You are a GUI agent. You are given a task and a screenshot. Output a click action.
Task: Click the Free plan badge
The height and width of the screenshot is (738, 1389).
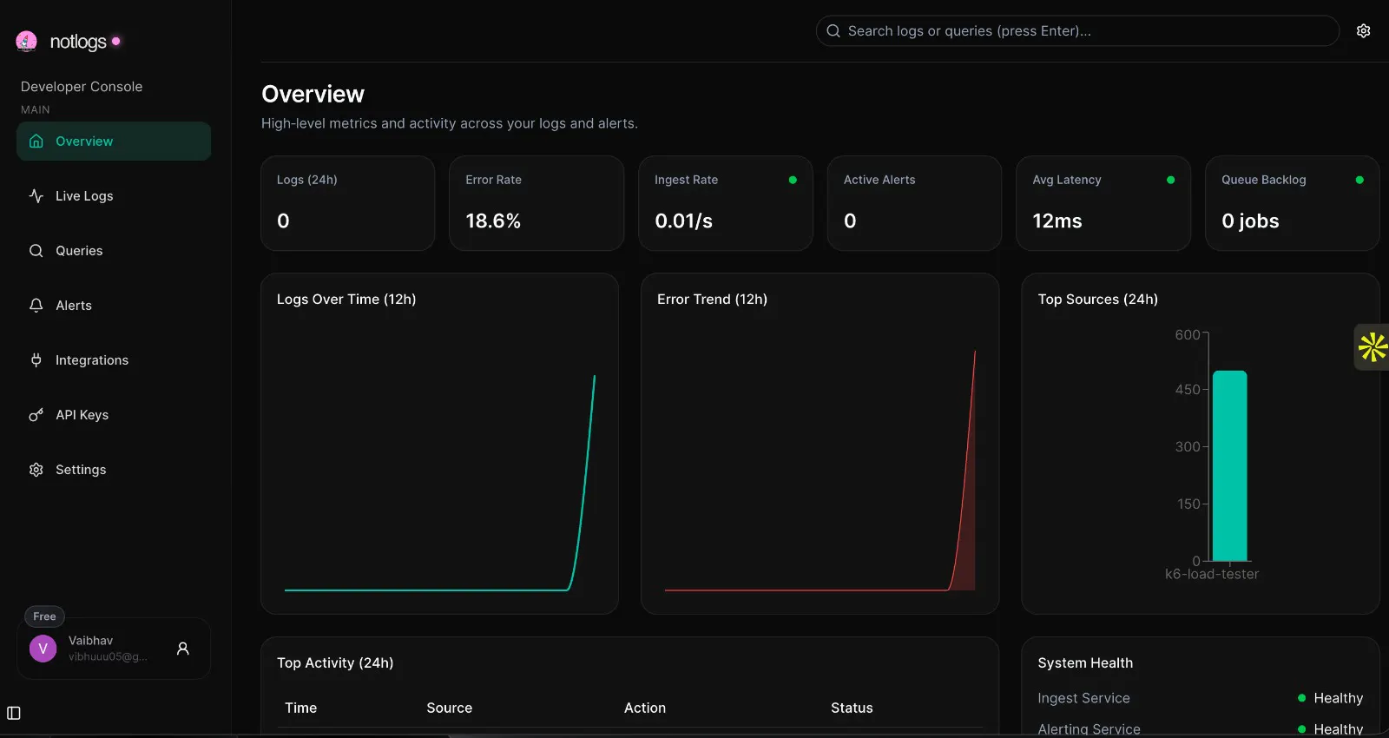point(44,616)
